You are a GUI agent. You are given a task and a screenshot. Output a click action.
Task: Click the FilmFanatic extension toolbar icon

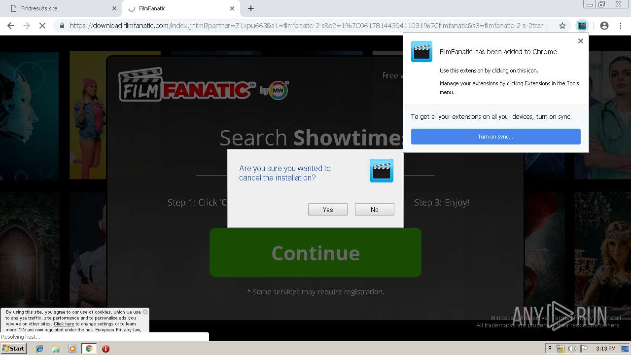click(582, 26)
